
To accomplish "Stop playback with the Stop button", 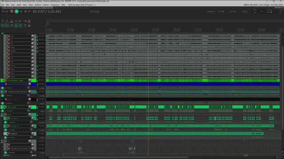I will pos(25,11).
